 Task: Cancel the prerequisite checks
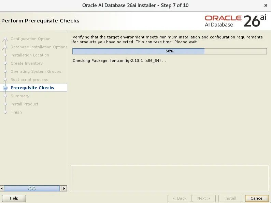coord(257,198)
